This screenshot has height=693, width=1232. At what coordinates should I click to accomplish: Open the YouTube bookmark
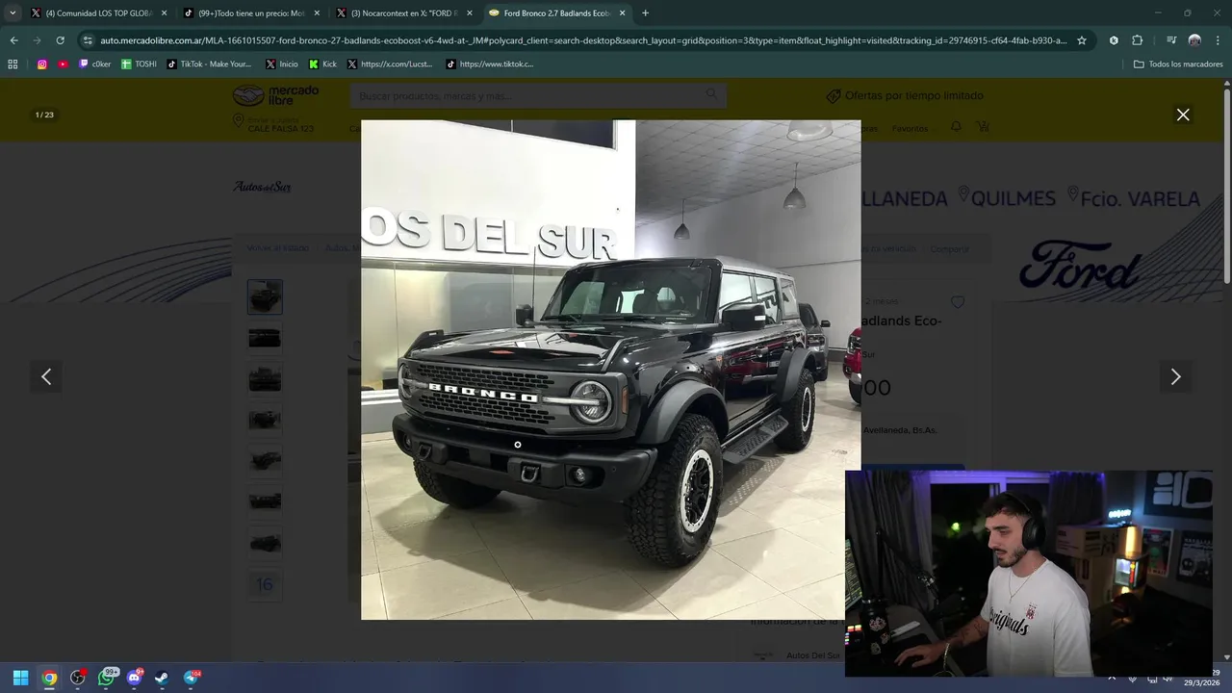click(64, 64)
